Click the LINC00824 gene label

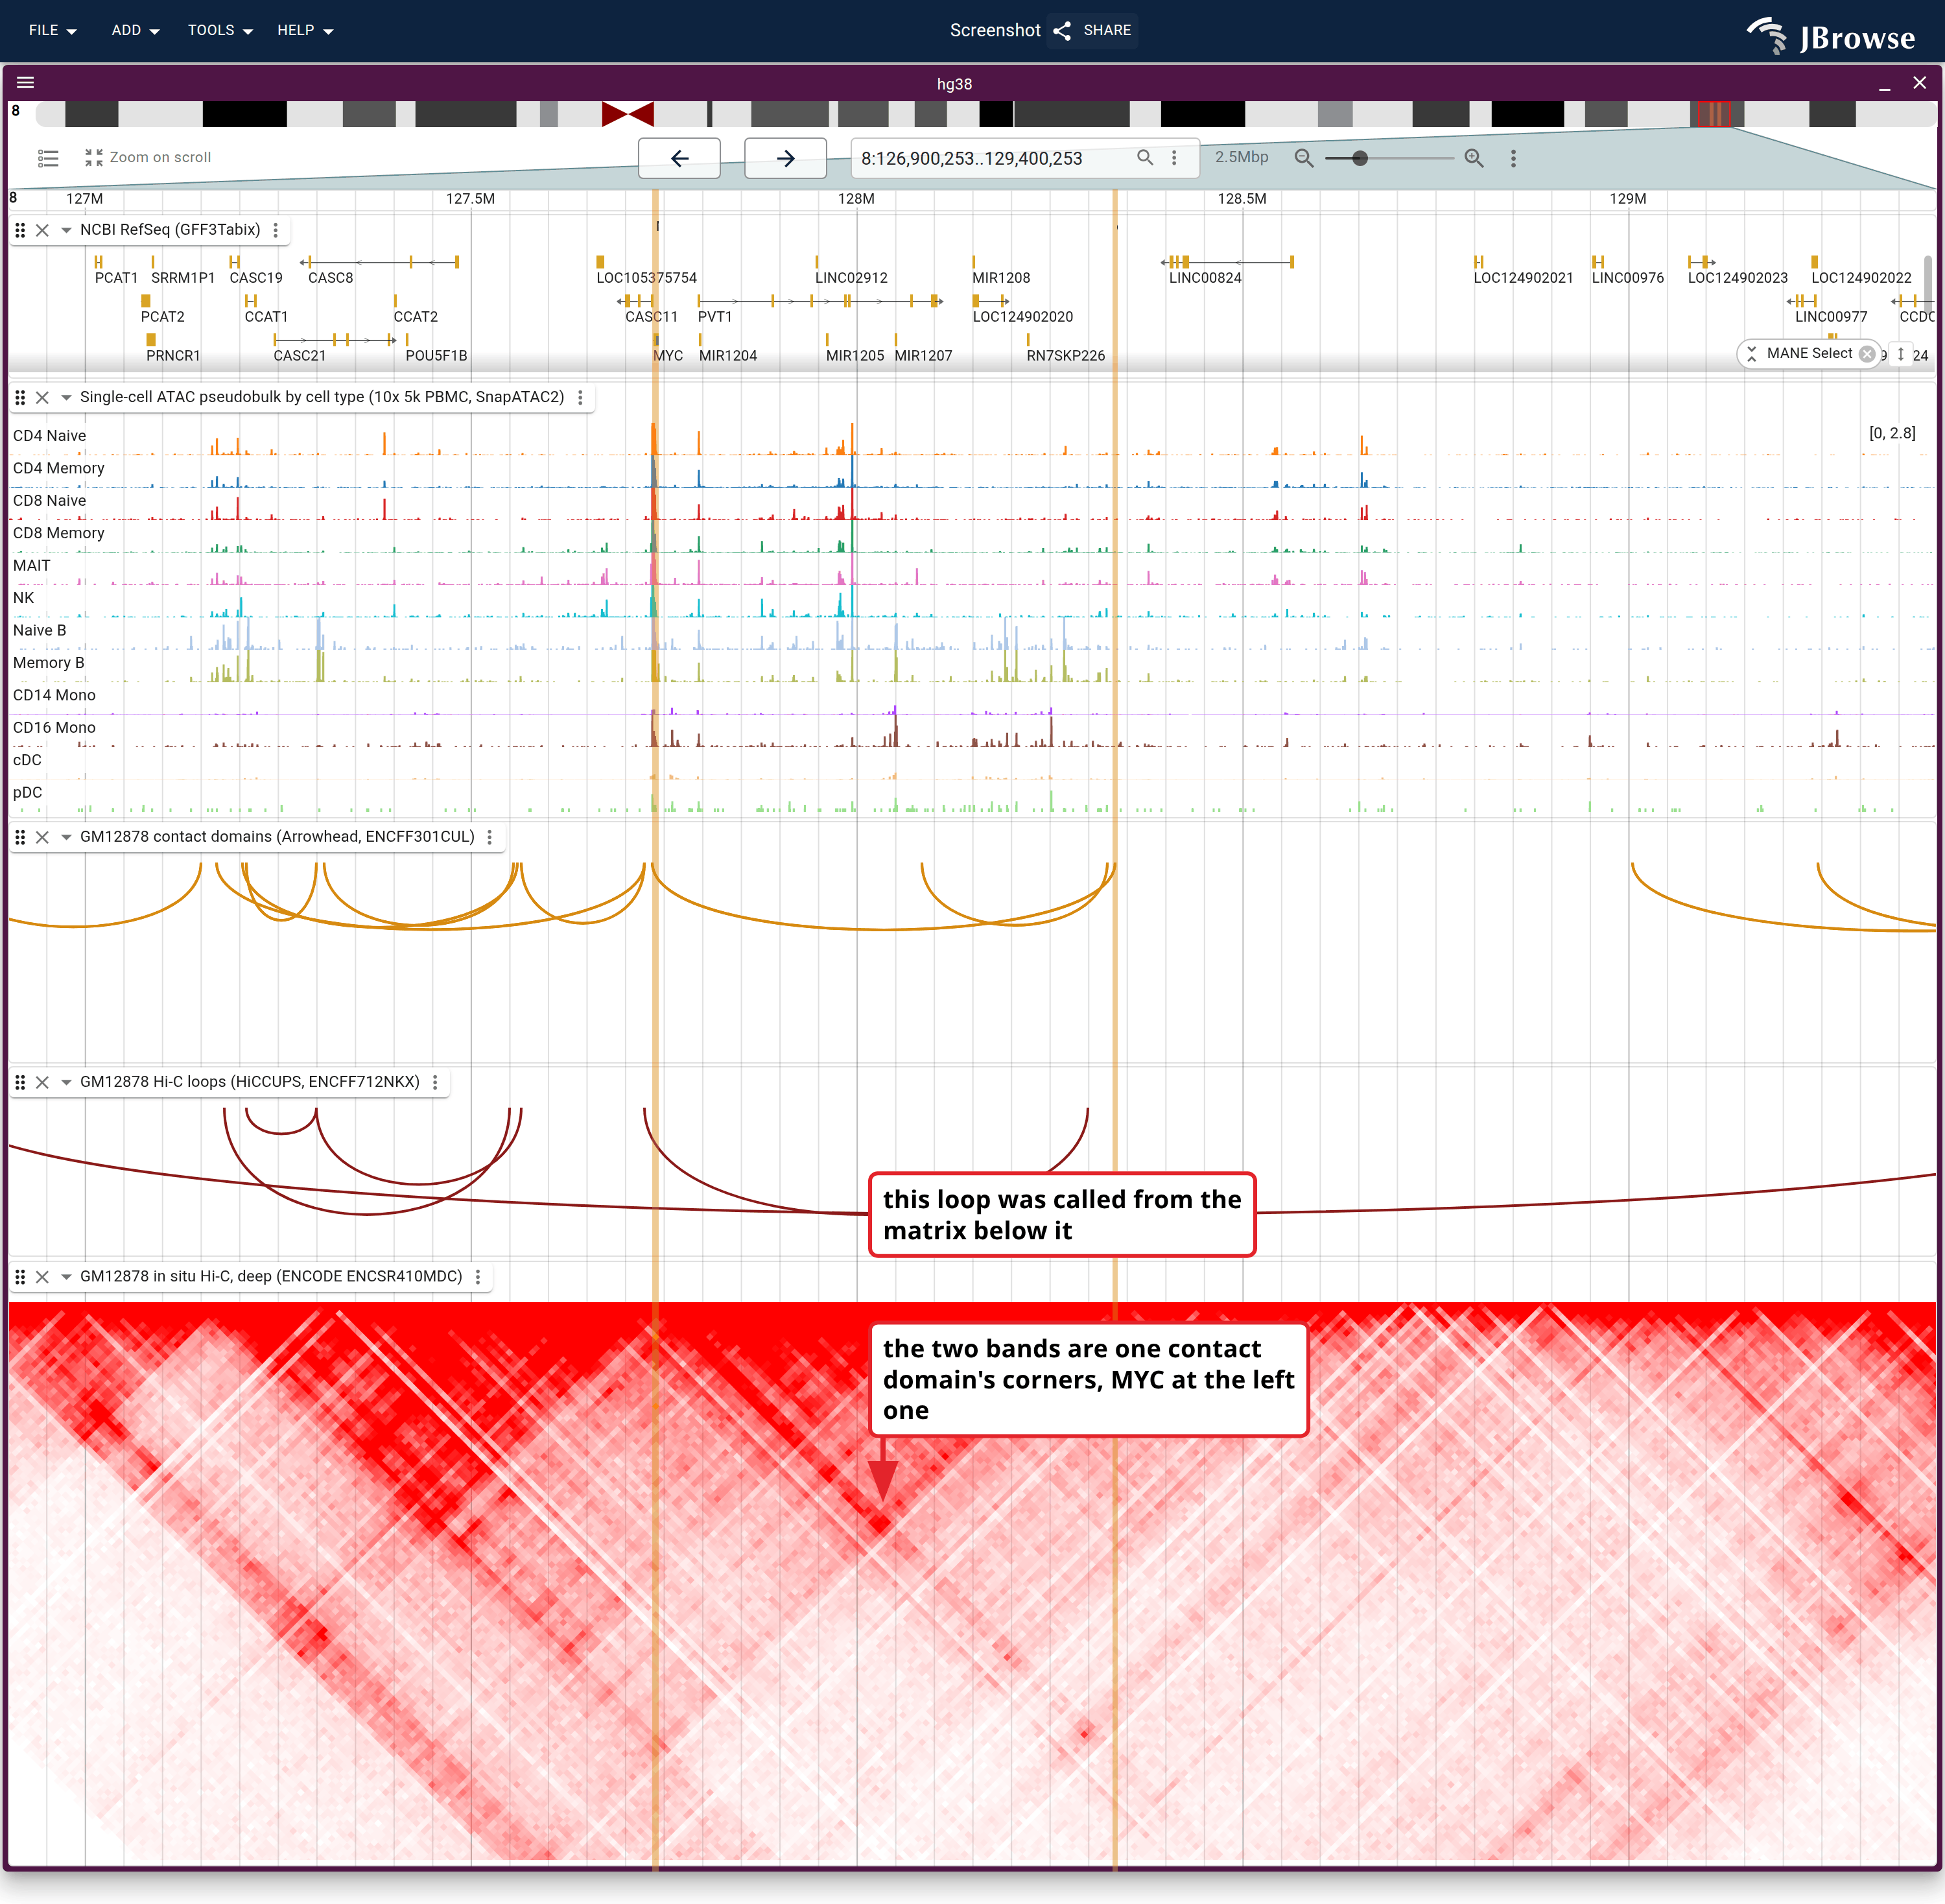point(1205,278)
